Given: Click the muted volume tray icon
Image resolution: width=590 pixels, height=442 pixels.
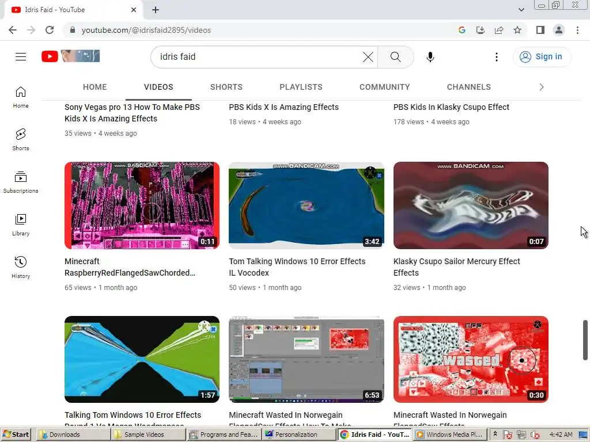Looking at the screenshot, I should (x=535, y=435).
